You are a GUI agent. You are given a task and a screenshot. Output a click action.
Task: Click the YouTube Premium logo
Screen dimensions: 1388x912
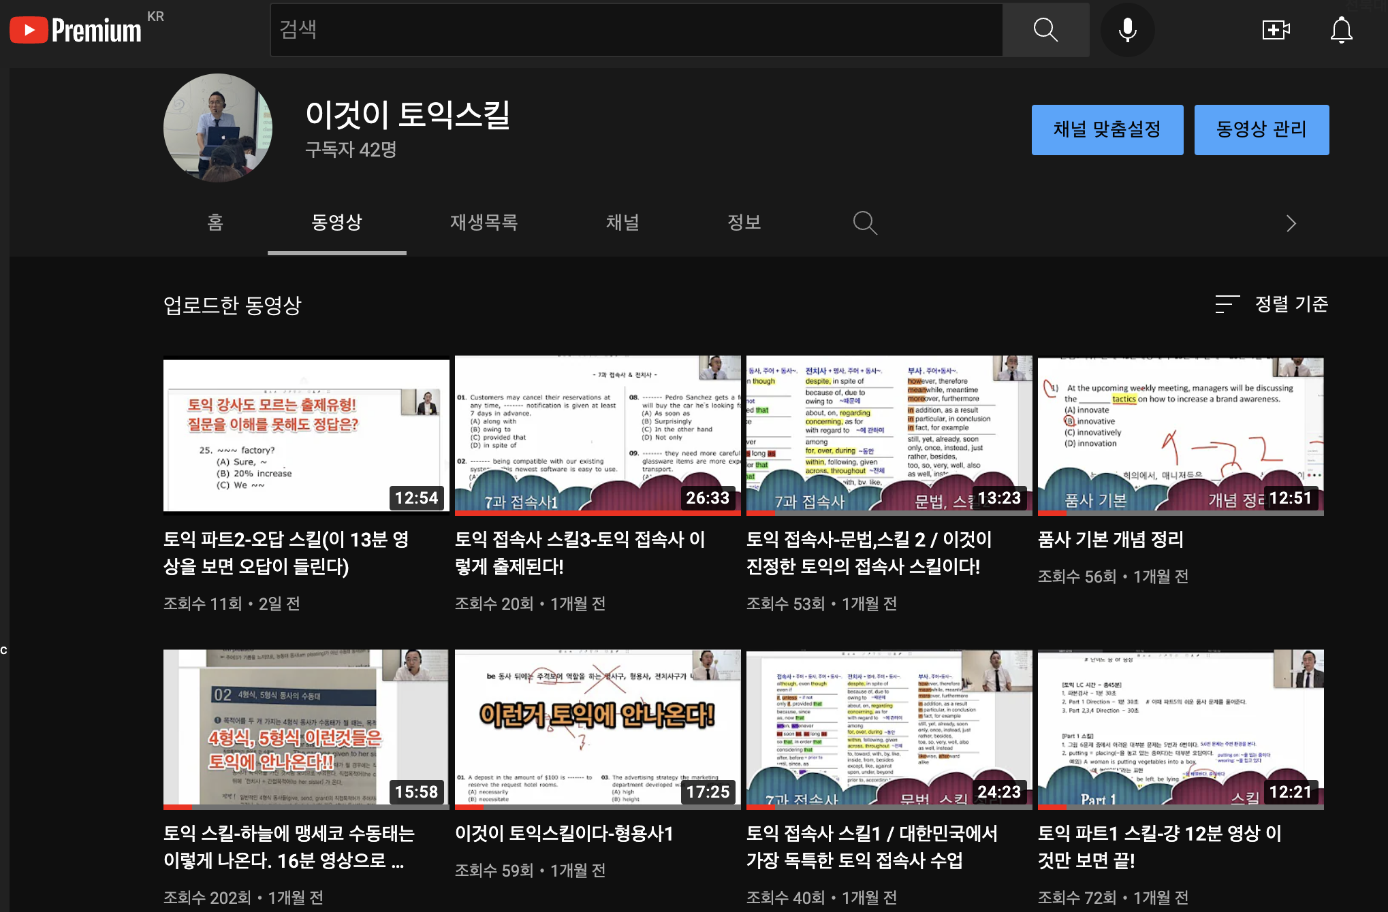[76, 30]
